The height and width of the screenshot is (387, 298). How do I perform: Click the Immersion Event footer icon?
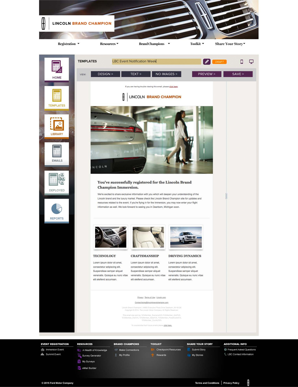point(42,350)
